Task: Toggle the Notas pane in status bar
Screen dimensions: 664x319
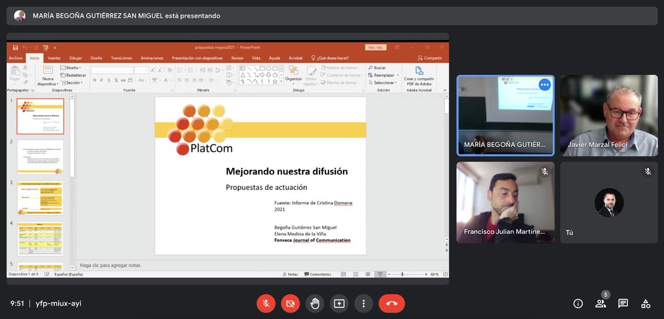Action: 290,274
